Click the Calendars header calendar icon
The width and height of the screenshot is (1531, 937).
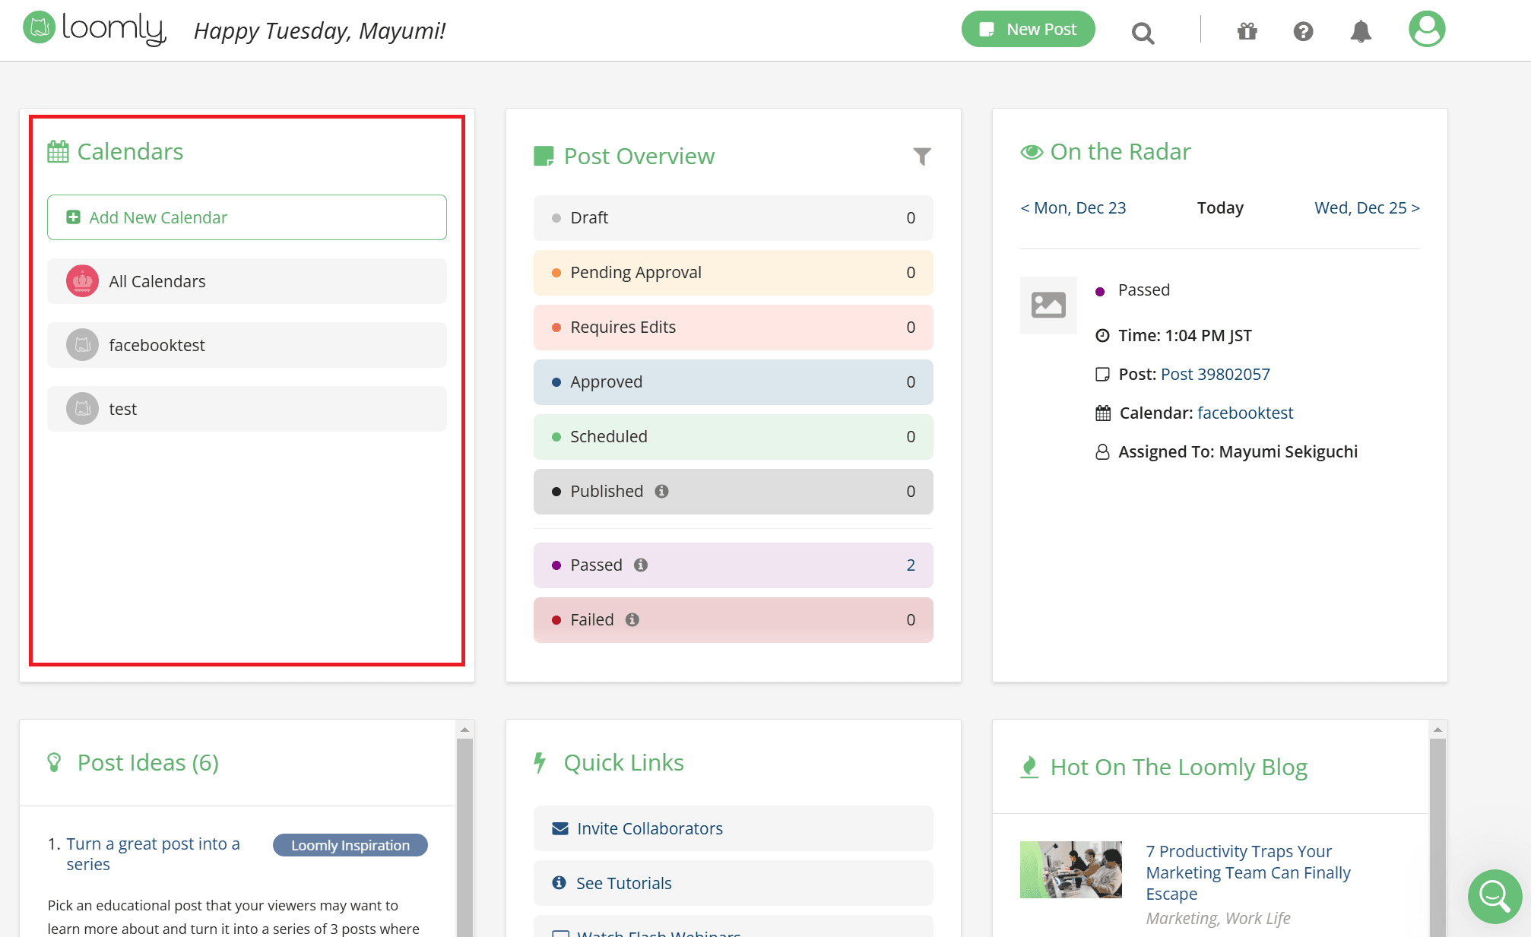(x=58, y=151)
